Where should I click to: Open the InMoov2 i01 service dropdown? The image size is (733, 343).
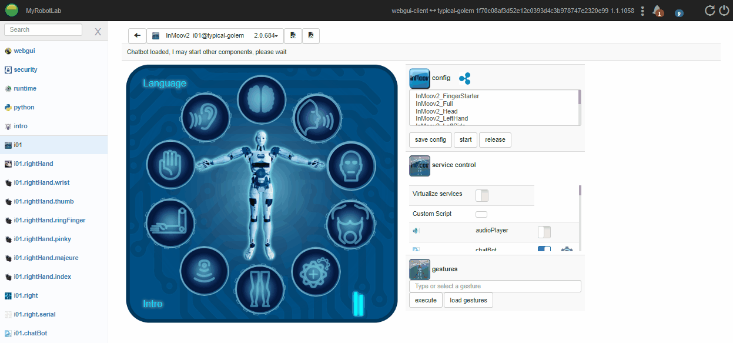[215, 36]
